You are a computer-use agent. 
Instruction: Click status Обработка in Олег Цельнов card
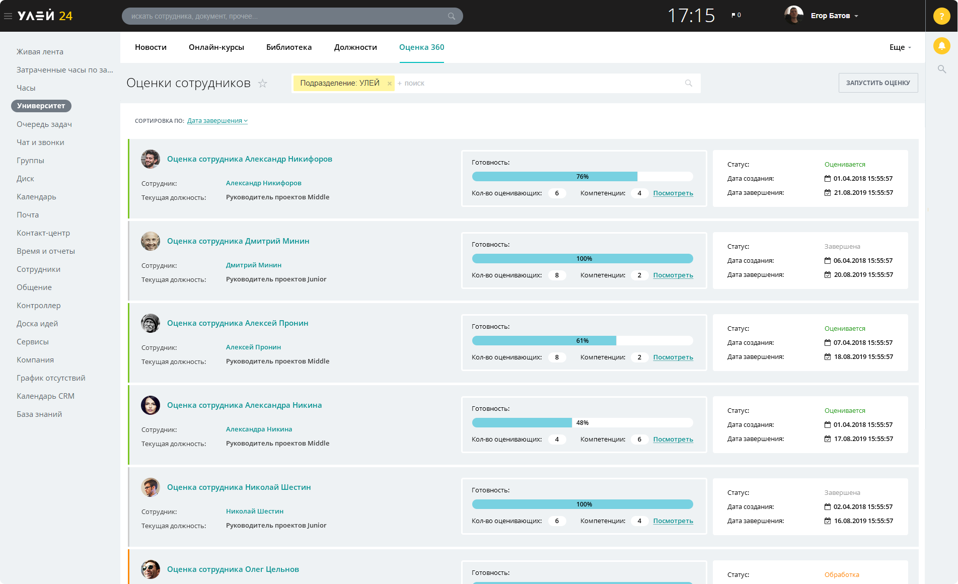coord(842,575)
